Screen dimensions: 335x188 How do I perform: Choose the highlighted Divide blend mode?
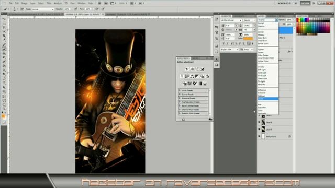coord(267,99)
